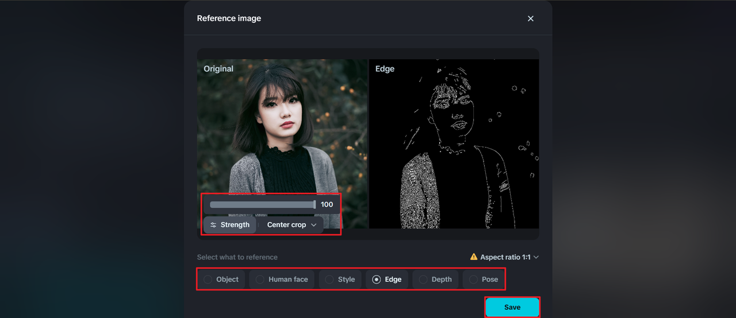
Task: Click the Edge map preview
Action: click(x=454, y=144)
